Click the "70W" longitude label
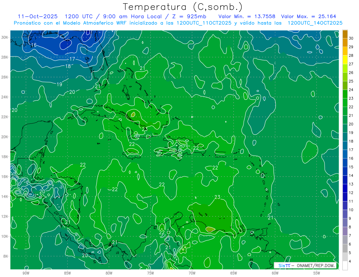359x277 pixels. click(192, 273)
